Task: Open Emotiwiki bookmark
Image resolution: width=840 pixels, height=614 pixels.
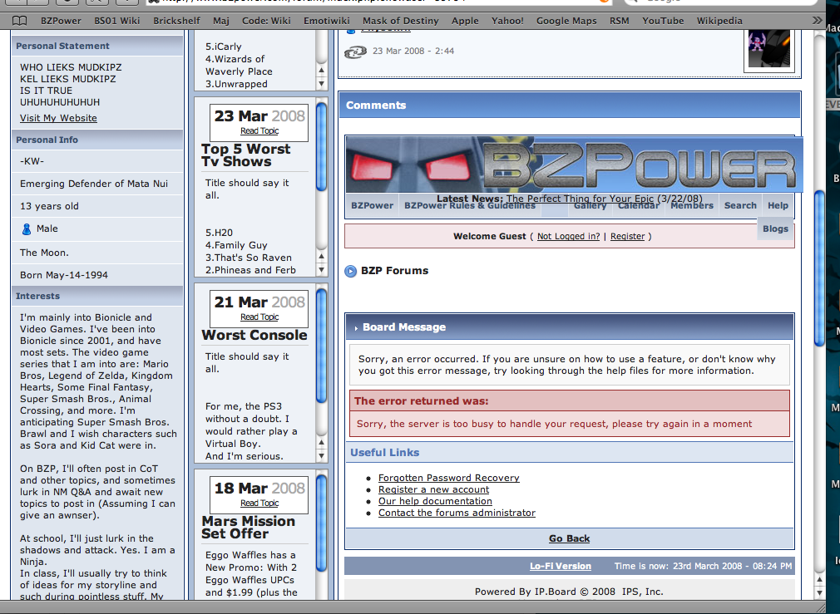Action: [x=326, y=21]
